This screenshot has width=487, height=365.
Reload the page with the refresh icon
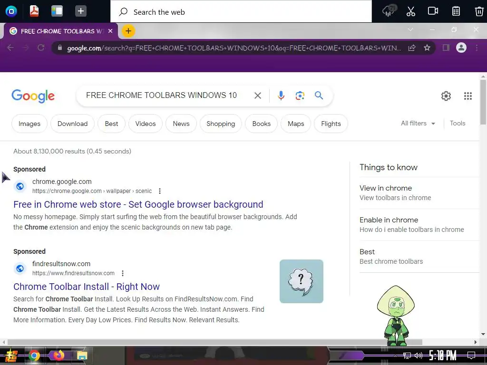click(41, 48)
